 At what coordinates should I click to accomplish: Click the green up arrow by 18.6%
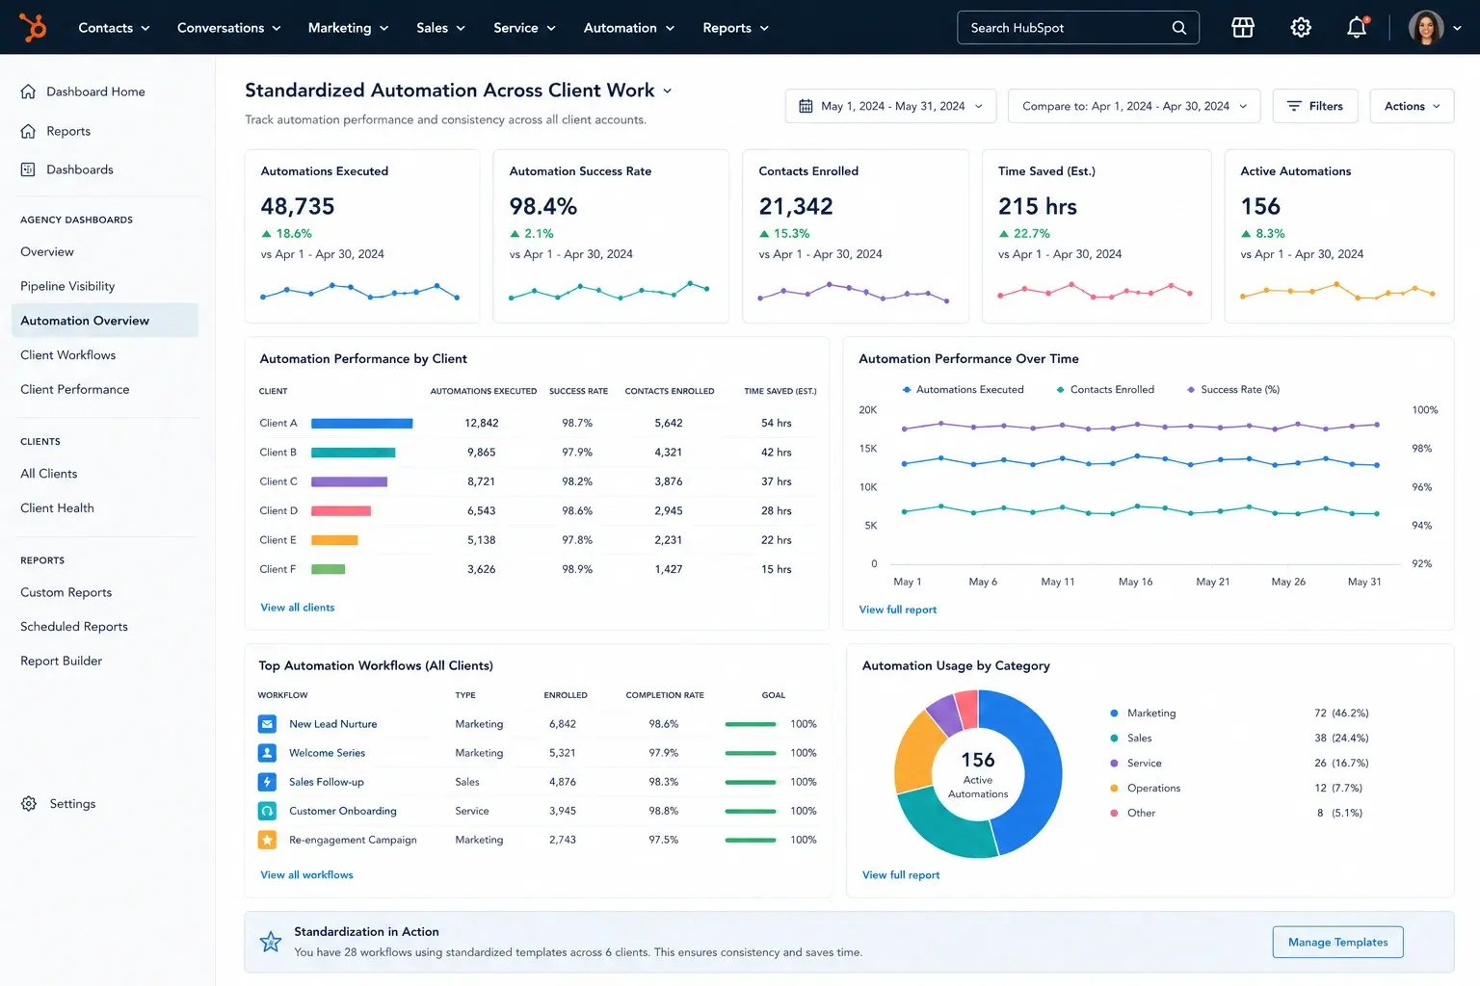(267, 234)
